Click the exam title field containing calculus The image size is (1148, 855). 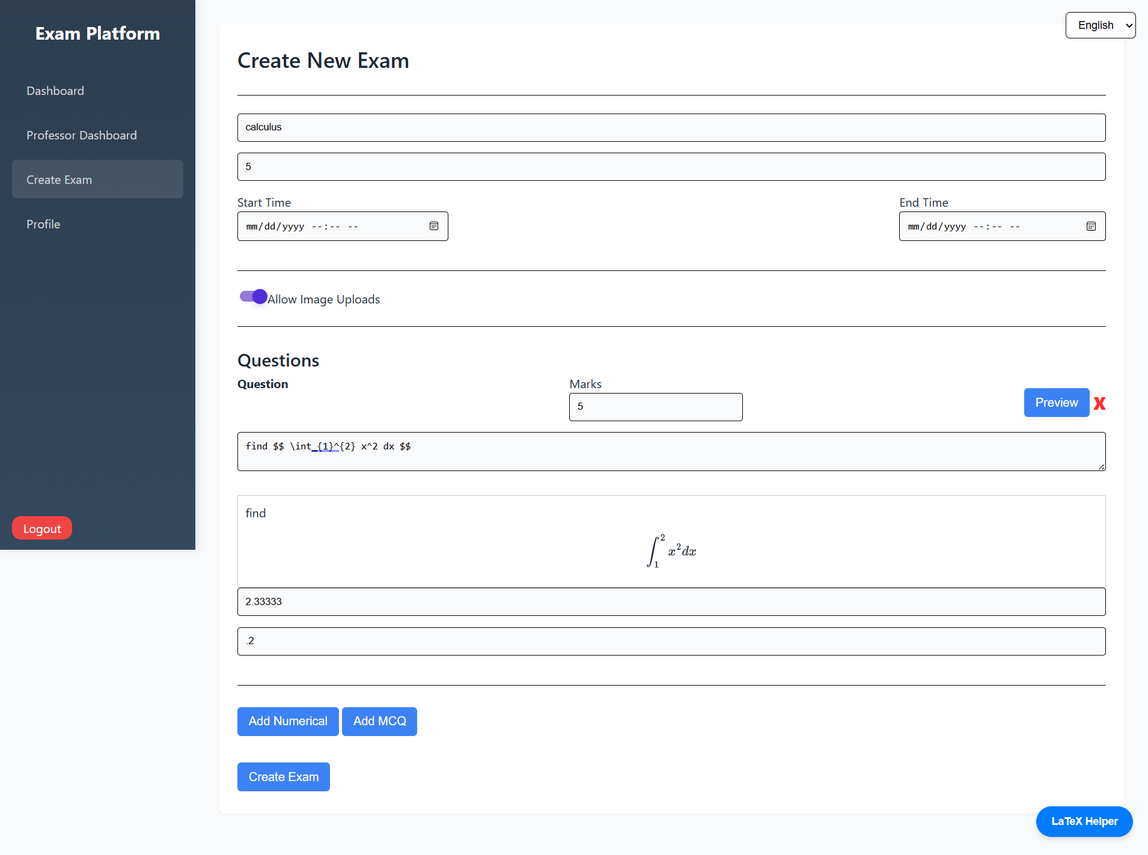click(670, 127)
